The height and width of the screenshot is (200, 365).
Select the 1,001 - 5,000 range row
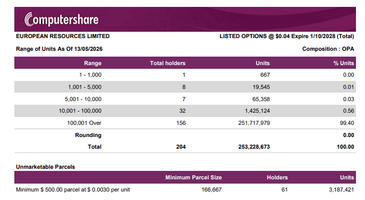[x=185, y=87]
